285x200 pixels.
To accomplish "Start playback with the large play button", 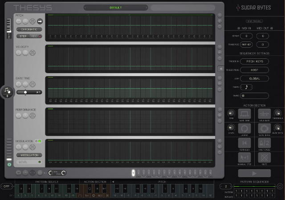I will [x=254, y=173].
